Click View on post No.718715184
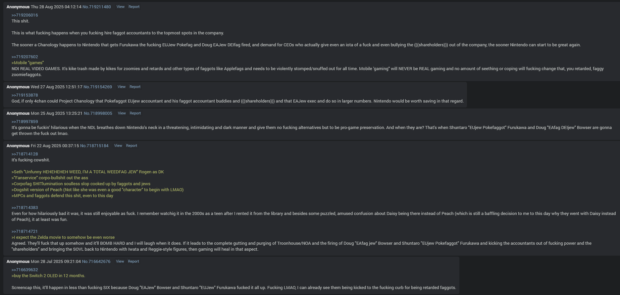The image size is (620, 295). pyautogui.click(x=118, y=146)
